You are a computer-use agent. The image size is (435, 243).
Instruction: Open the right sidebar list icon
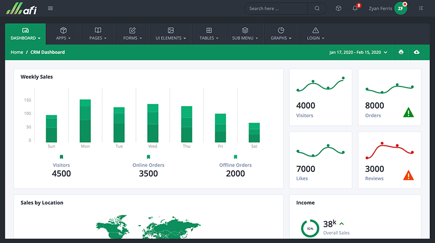click(421, 9)
